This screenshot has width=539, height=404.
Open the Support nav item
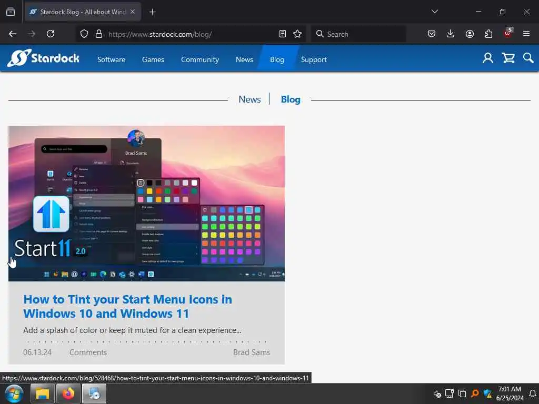[x=314, y=59]
